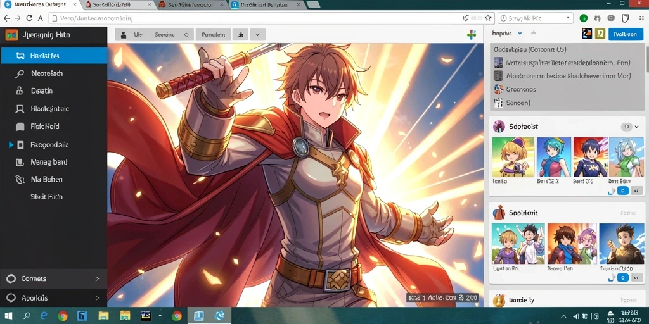Open the hapdus dropdown arrow
Image resolution: width=649 pixels, height=324 pixels.
[x=520, y=34]
